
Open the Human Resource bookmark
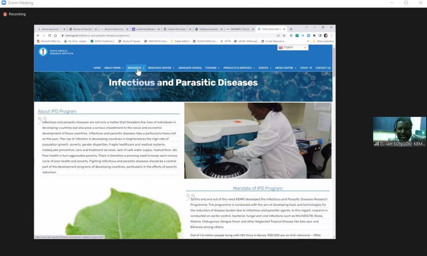click(273, 41)
